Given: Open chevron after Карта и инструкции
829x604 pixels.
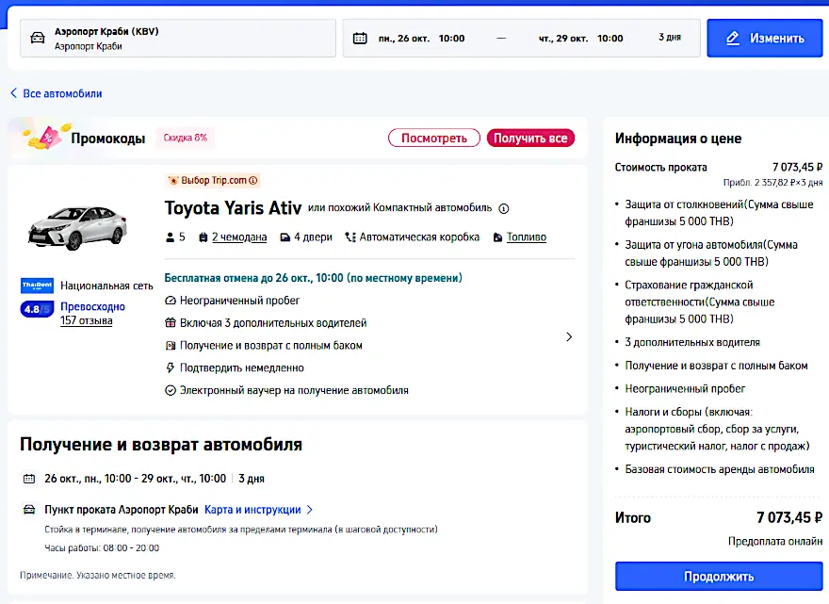Looking at the screenshot, I should click(310, 510).
